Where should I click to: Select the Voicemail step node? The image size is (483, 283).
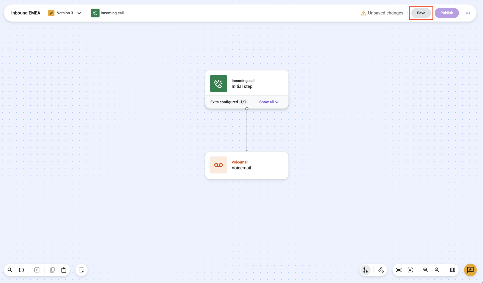tap(247, 165)
